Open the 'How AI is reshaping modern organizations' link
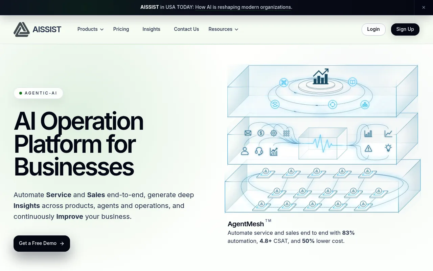 click(x=243, y=7)
